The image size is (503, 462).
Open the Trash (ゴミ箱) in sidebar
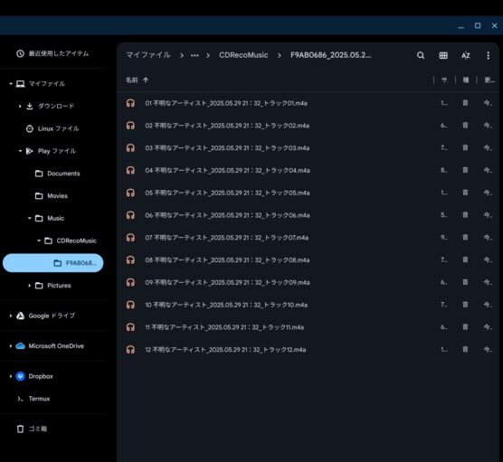(32, 429)
